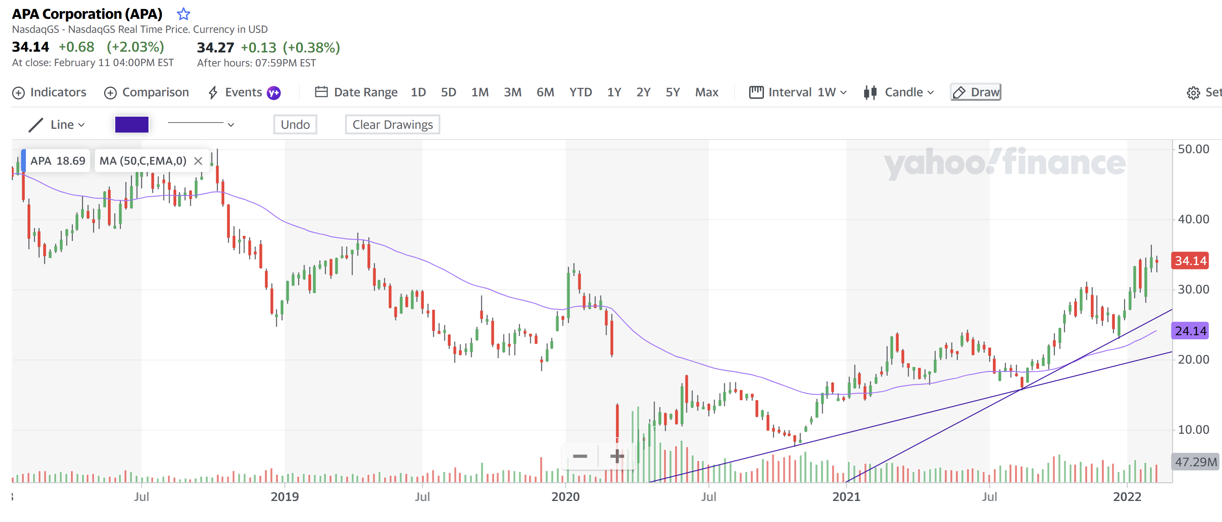
Task: Select the 5D range
Action: pos(448,92)
